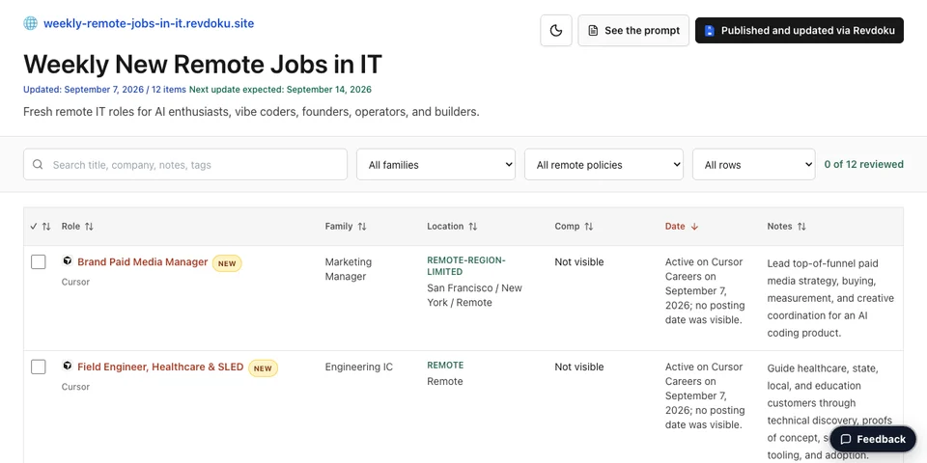
Task: Focus the search title, company, notes field
Action: [185, 164]
